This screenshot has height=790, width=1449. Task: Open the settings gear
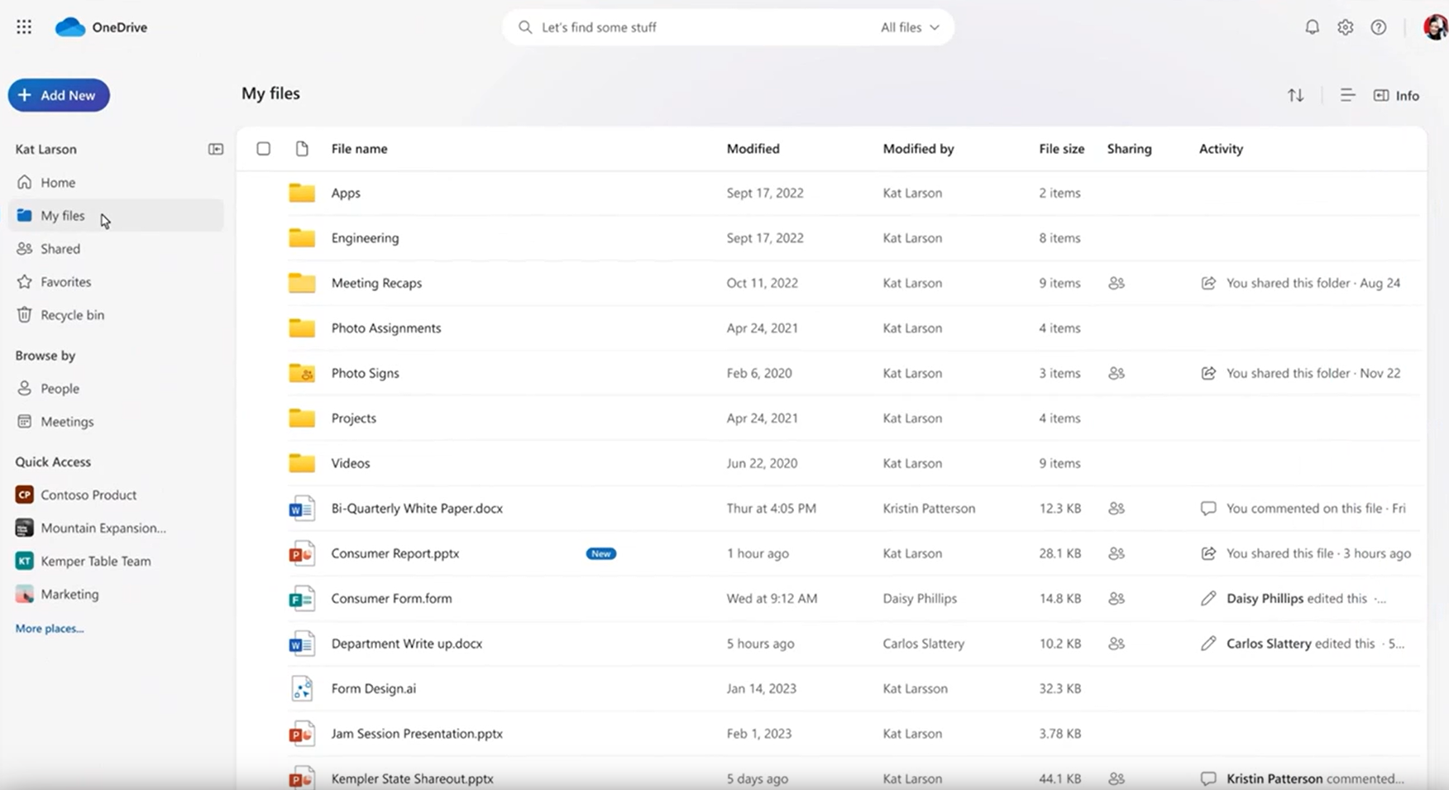coord(1346,27)
